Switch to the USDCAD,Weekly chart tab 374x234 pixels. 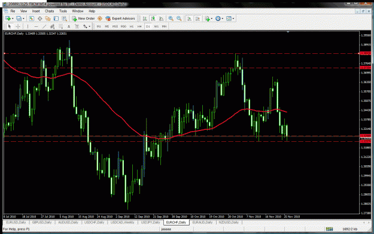(122, 222)
